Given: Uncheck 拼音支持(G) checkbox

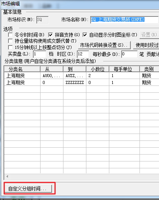Looking at the screenshot, I should pos(50,35).
